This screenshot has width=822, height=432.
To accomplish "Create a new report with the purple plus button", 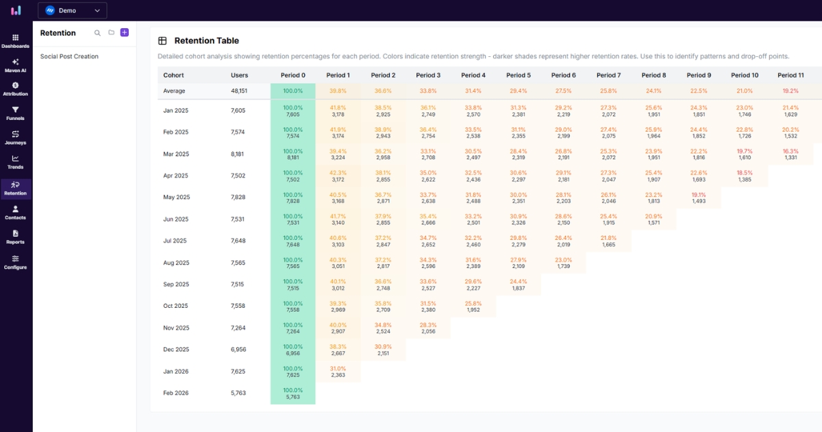I will pos(124,32).
